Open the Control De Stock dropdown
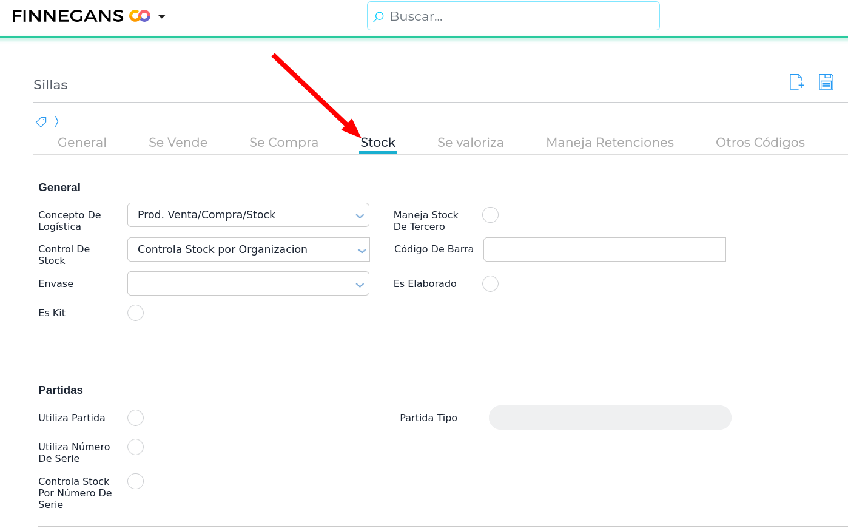The image size is (848, 528). (x=362, y=250)
